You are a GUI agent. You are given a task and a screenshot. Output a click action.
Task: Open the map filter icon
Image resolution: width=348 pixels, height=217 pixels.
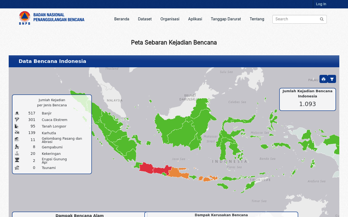click(x=332, y=79)
